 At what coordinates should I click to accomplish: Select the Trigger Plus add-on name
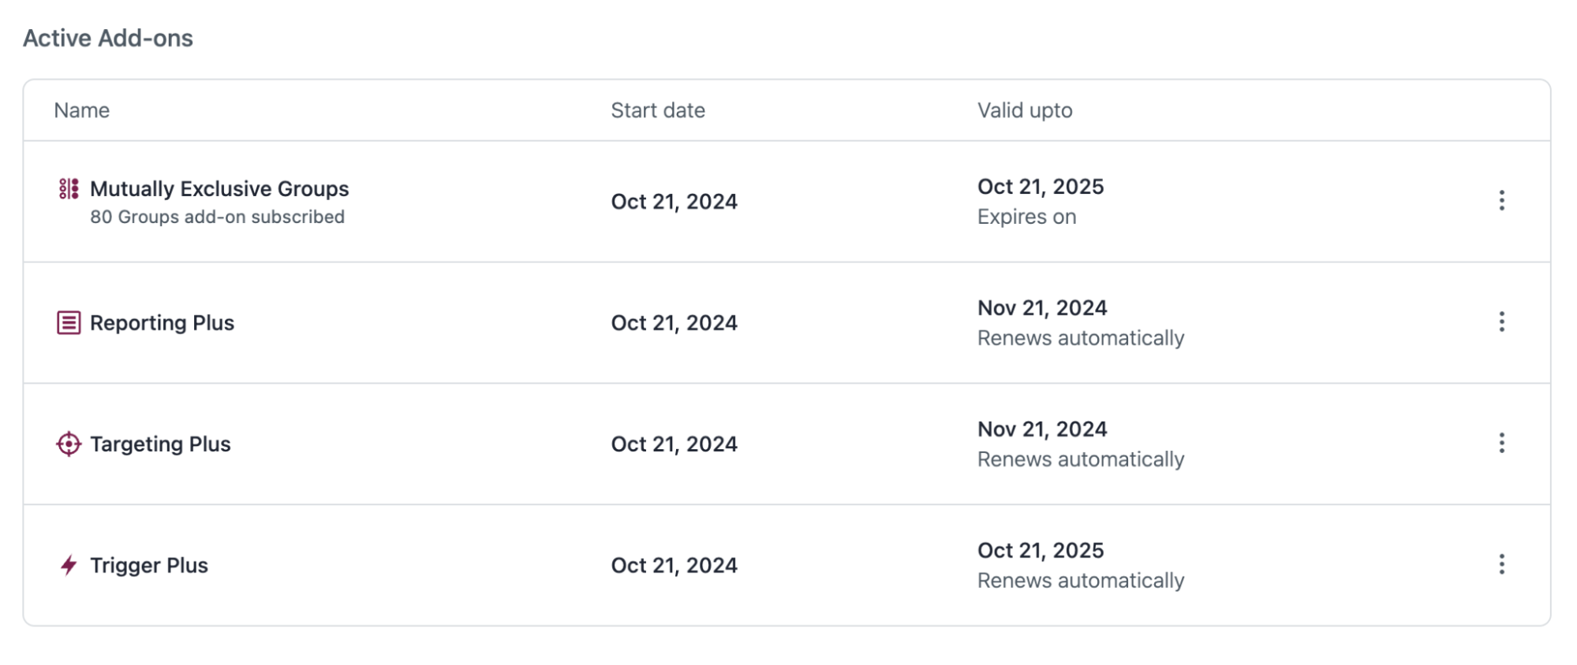coord(149,566)
